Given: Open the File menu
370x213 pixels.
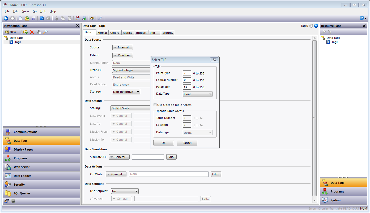Looking at the screenshot, I should click(7, 11).
